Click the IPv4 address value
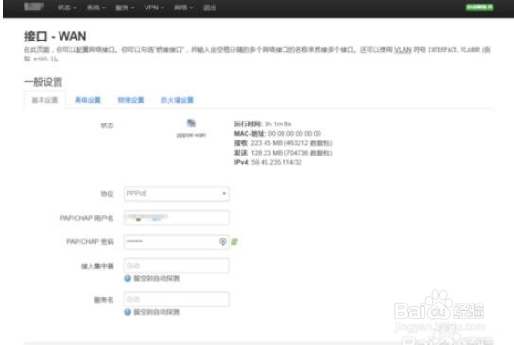Viewport: 514px width, 345px height. click(277, 162)
